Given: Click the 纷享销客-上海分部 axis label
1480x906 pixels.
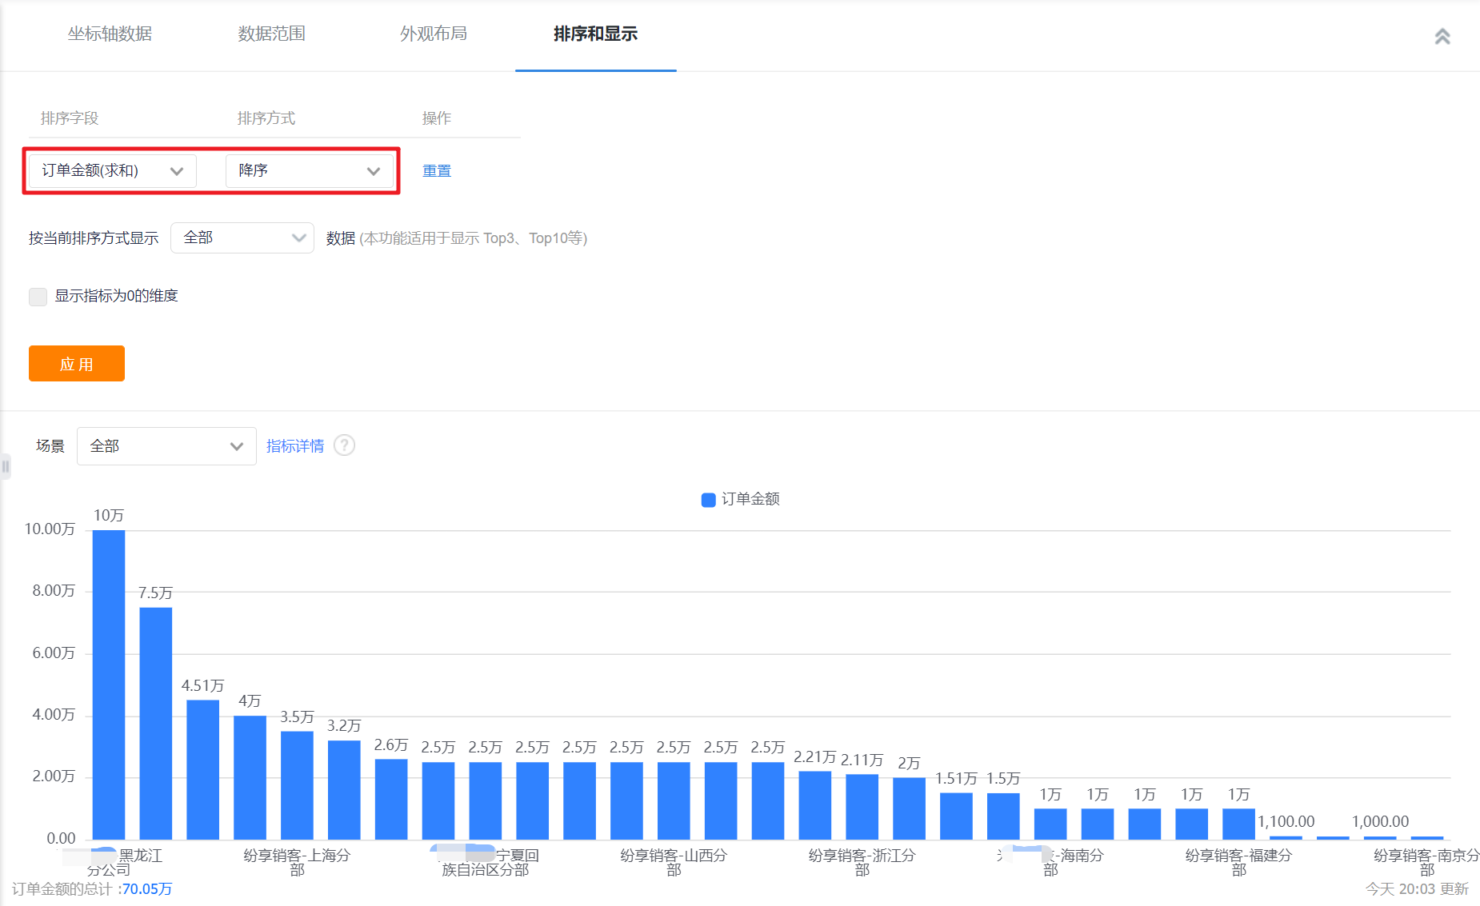Looking at the screenshot, I should tap(297, 862).
